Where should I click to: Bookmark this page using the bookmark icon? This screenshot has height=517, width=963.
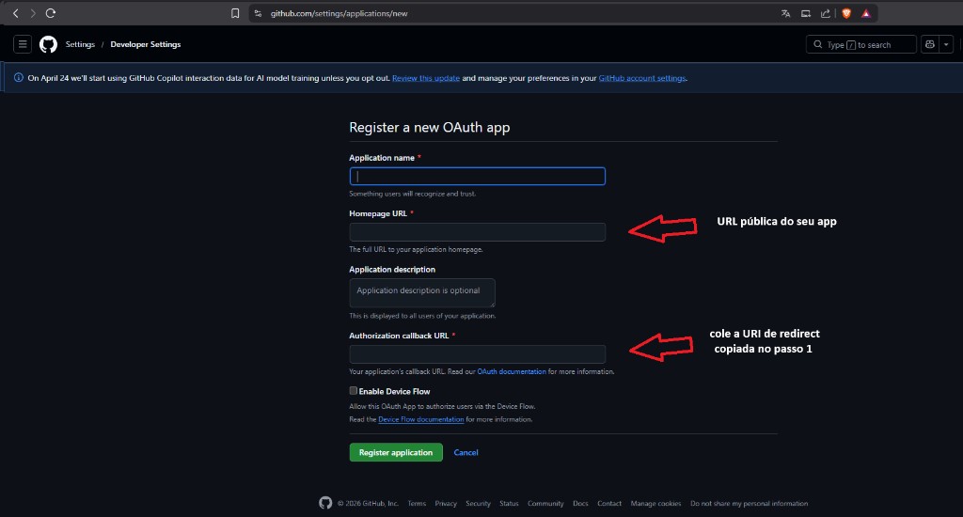(235, 13)
